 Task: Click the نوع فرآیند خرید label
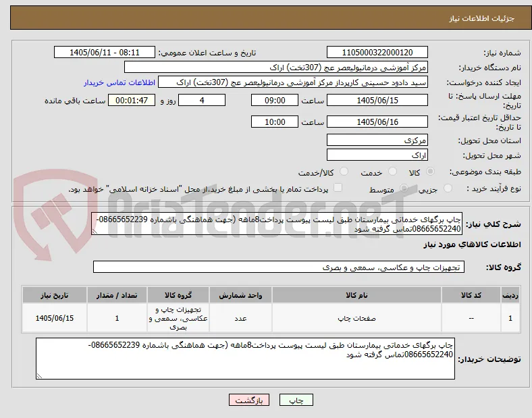[494, 188]
